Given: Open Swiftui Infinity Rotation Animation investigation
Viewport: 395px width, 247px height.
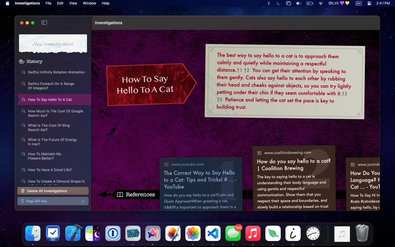Looking at the screenshot, I should pyautogui.click(x=56, y=72).
